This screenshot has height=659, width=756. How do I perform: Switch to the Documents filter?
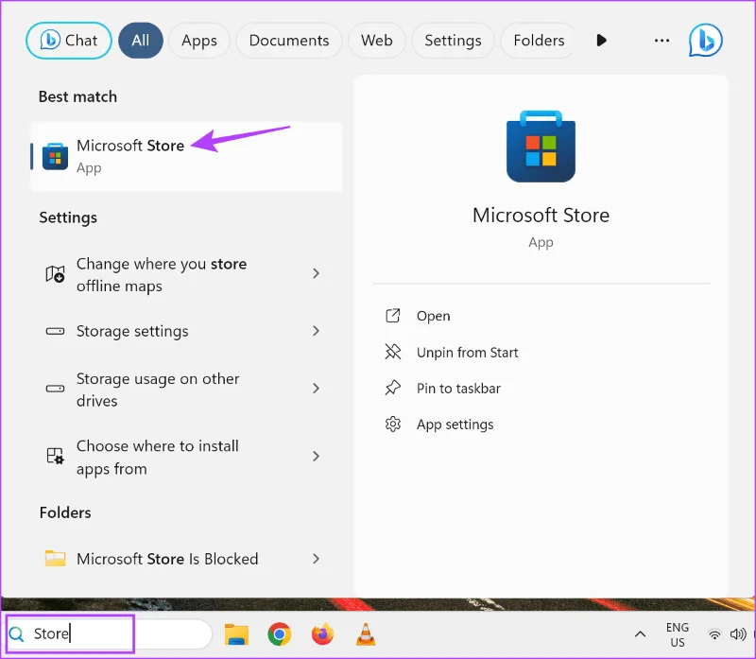tap(289, 41)
